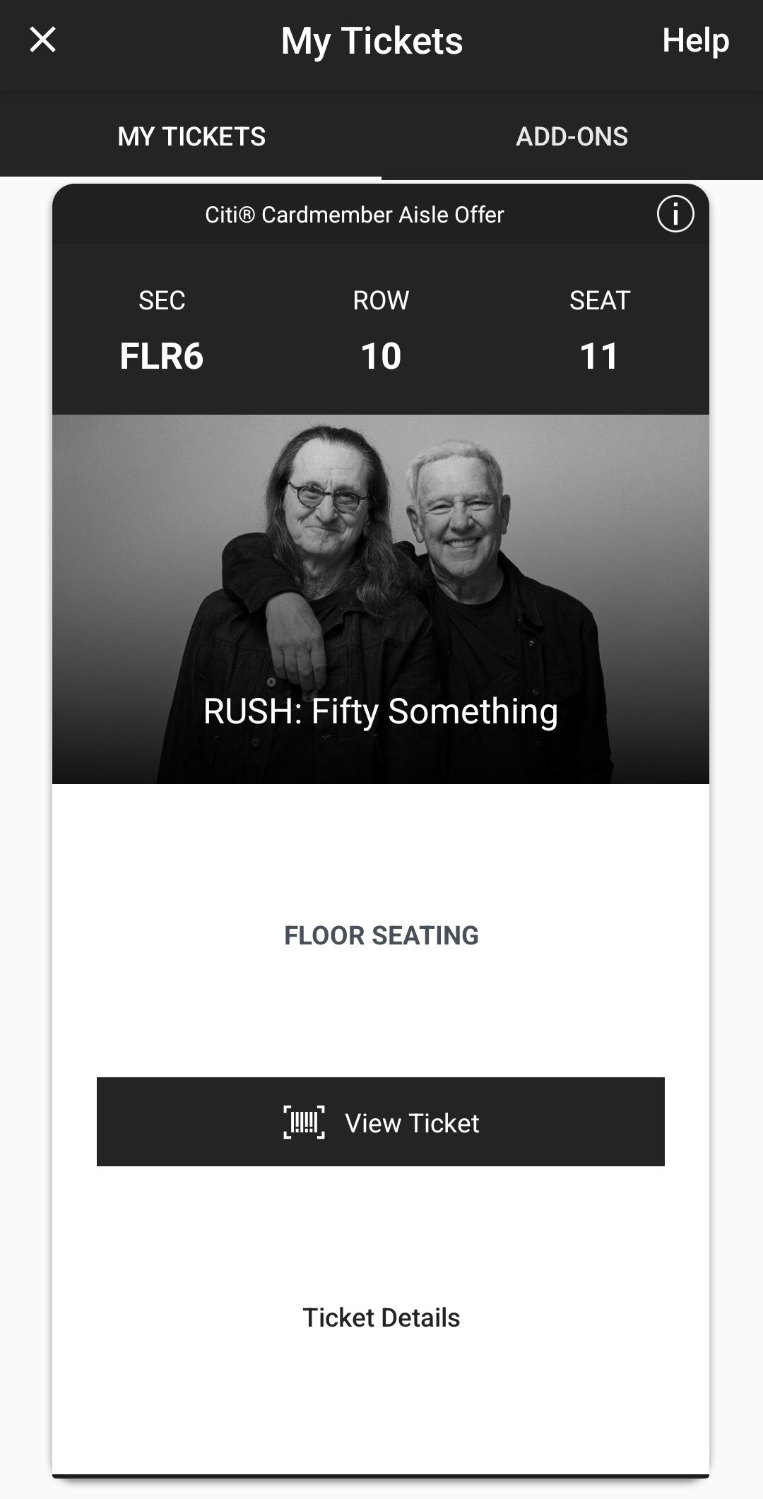The width and height of the screenshot is (763, 1499).
Task: Tap the RUSH: Fifty Something event title
Action: pos(381,711)
